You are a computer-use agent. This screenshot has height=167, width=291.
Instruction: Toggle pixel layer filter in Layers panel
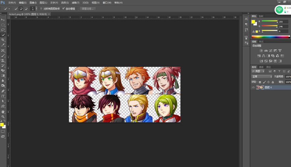point(270,71)
